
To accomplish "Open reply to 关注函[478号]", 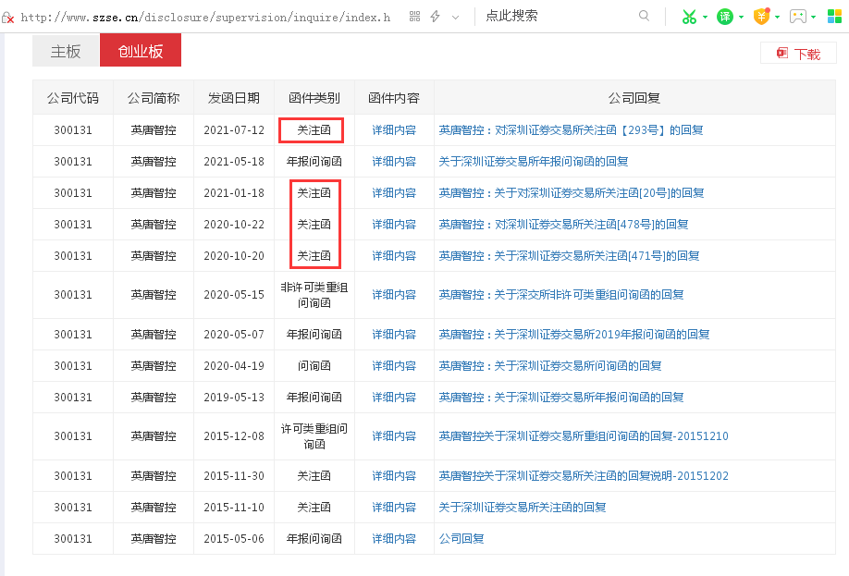I will 563,224.
